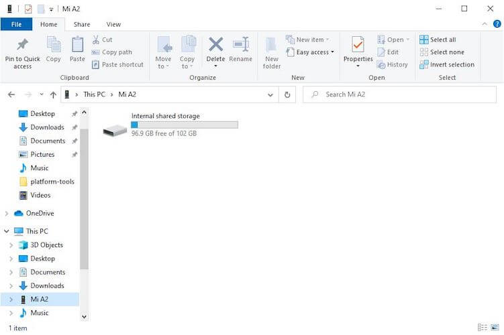Click Pin to Quick access icon

pos(23,45)
